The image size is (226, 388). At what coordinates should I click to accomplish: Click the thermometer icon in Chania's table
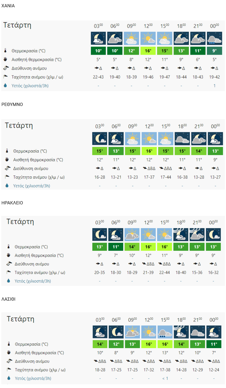pyautogui.click(x=5, y=51)
